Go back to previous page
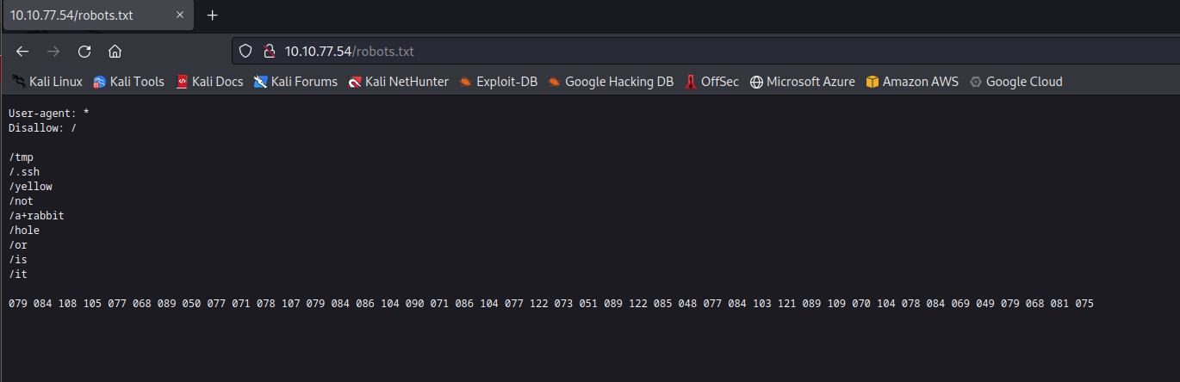This screenshot has width=1180, height=382. 22,51
